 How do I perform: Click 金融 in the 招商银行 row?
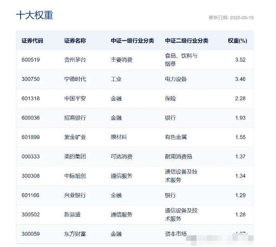pos(116,118)
